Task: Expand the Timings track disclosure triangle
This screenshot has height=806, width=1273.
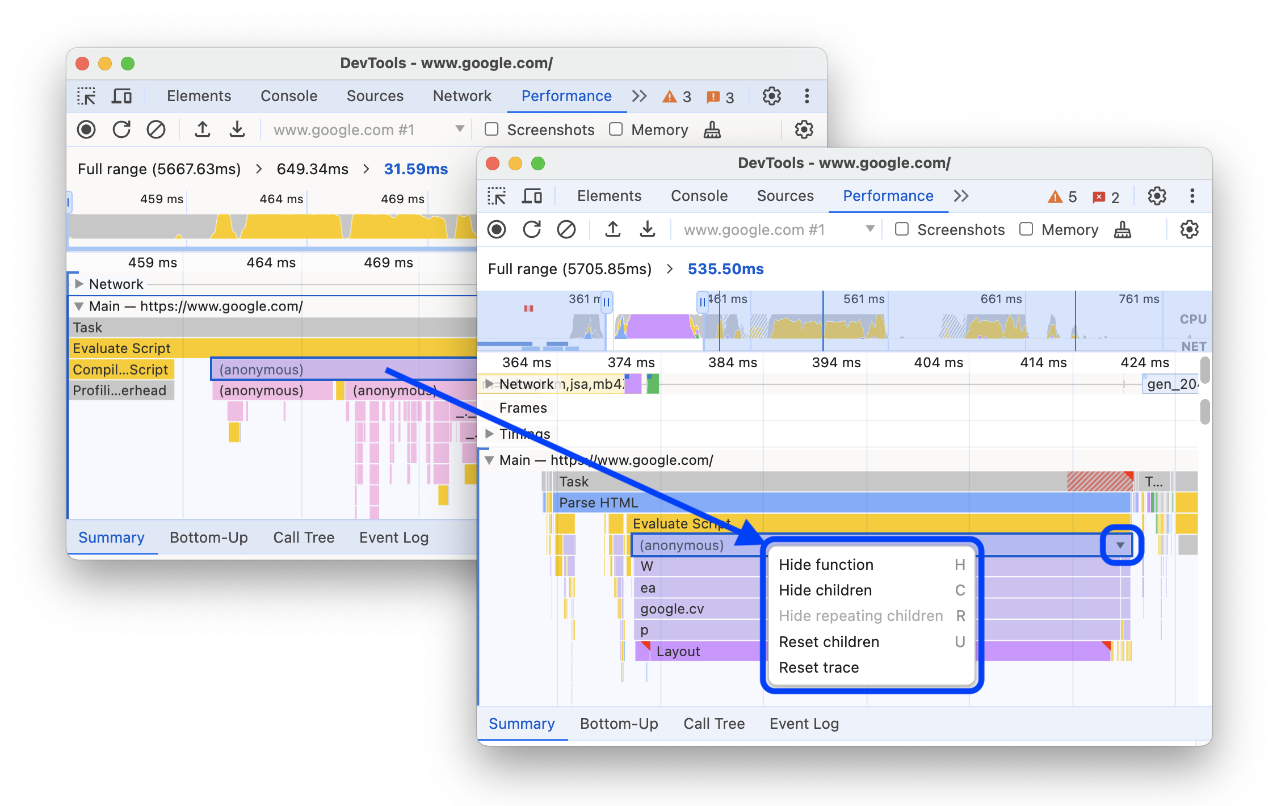Action: click(491, 433)
